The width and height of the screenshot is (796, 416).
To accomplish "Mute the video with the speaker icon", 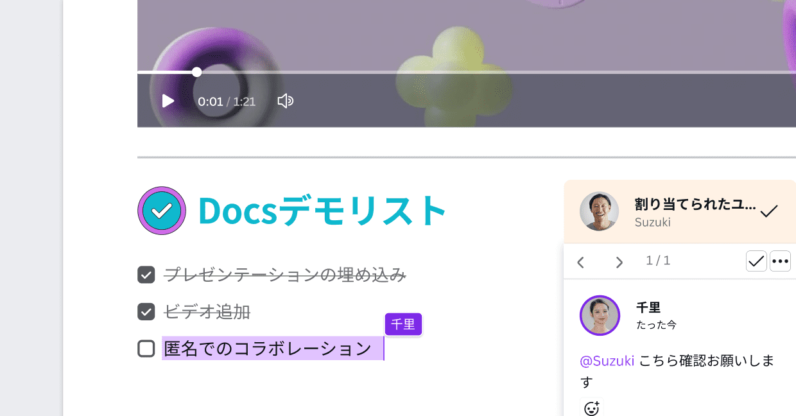I will 286,101.
